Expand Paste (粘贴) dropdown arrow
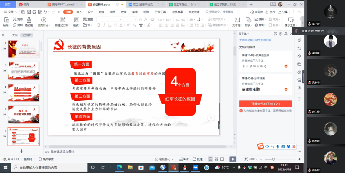The image size is (345, 173). (10, 25)
